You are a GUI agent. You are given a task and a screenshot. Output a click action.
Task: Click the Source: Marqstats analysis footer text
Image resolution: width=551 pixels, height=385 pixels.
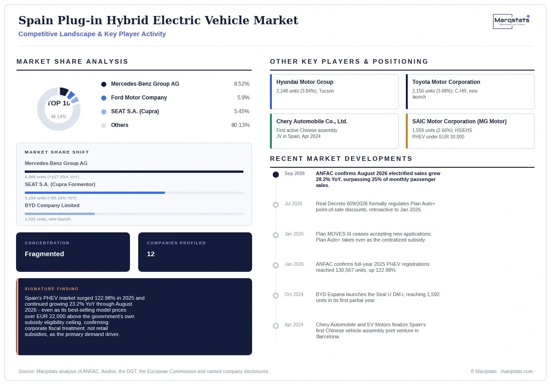[144, 371]
